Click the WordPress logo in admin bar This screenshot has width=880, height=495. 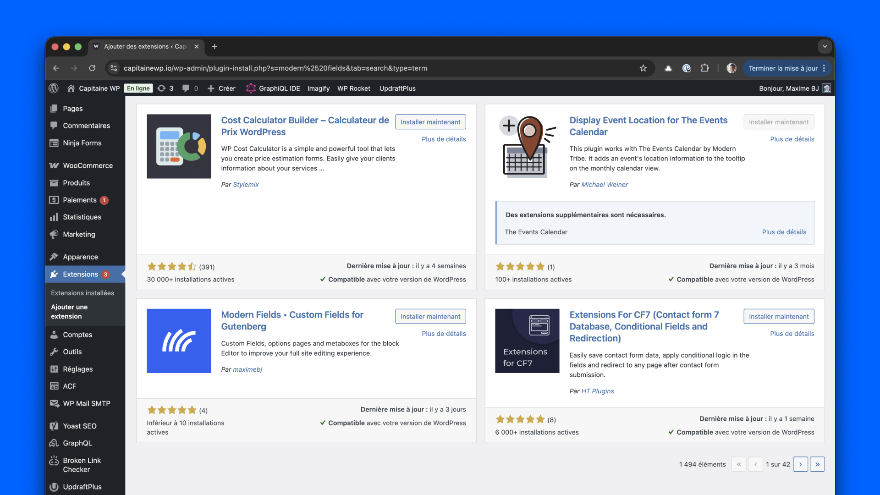(x=54, y=88)
